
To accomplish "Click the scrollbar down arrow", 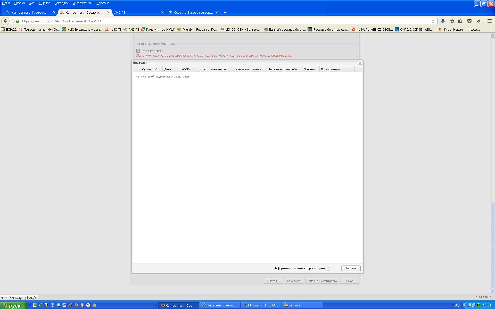I will 492,291.
